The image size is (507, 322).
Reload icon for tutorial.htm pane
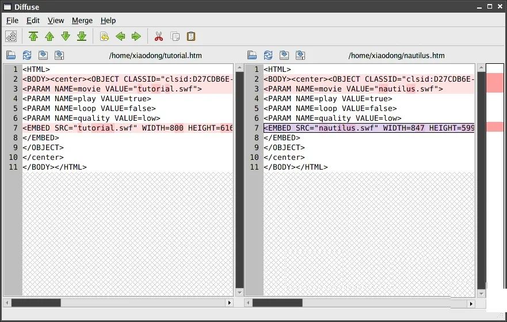coord(27,55)
